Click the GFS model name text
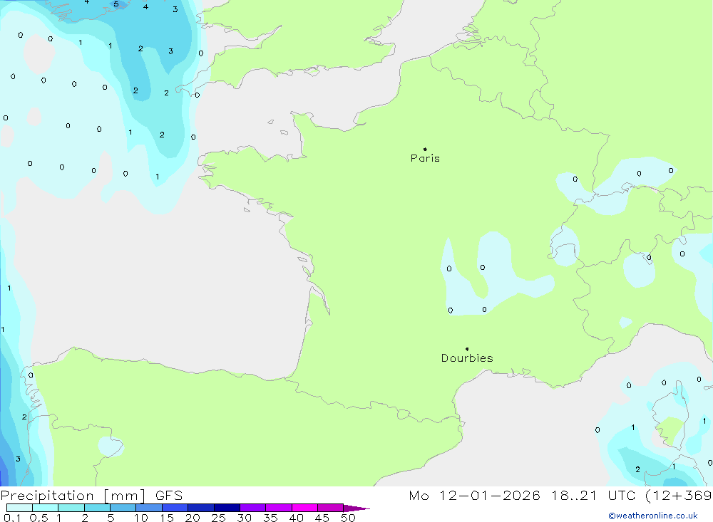 tap(169, 496)
